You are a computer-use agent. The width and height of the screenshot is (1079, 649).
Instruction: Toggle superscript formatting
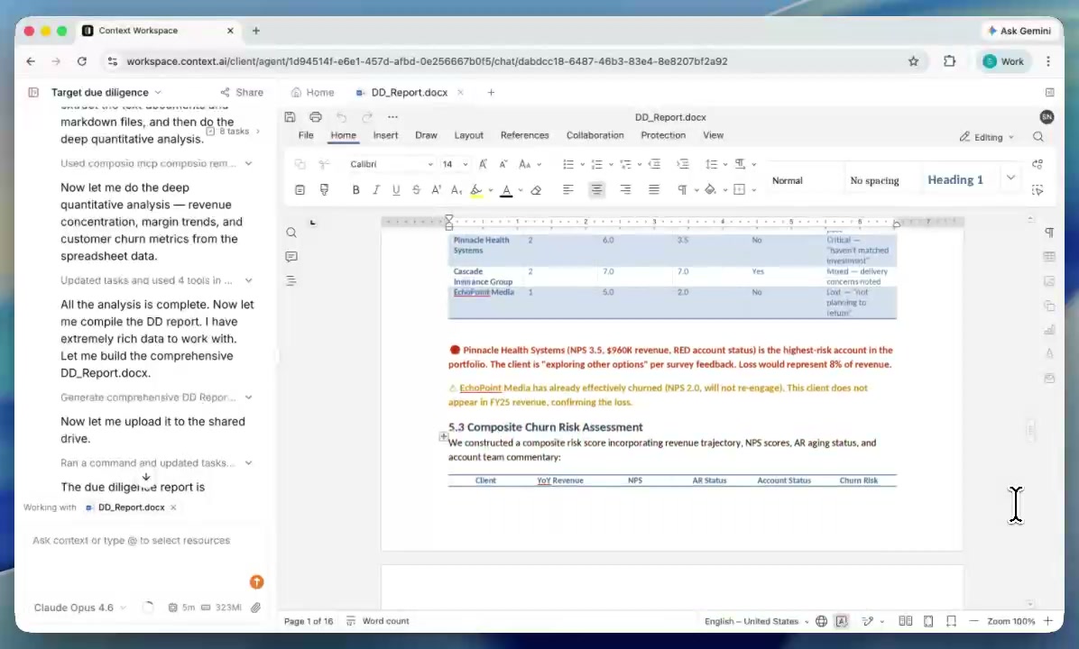pos(436,190)
